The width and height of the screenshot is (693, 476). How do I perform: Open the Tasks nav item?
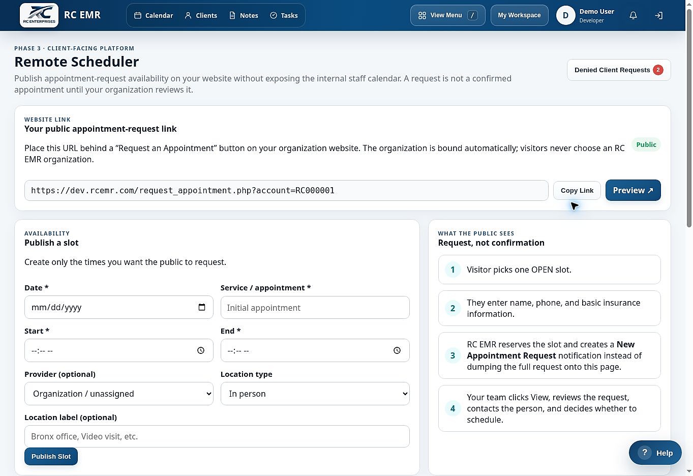coord(284,15)
